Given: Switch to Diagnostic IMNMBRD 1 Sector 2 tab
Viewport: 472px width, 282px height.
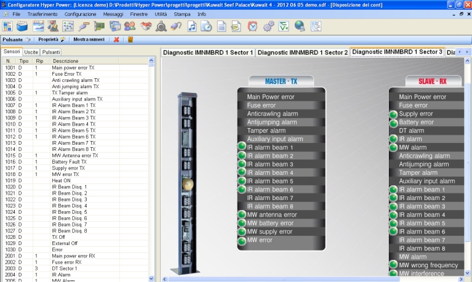Looking at the screenshot, I should tap(302, 52).
